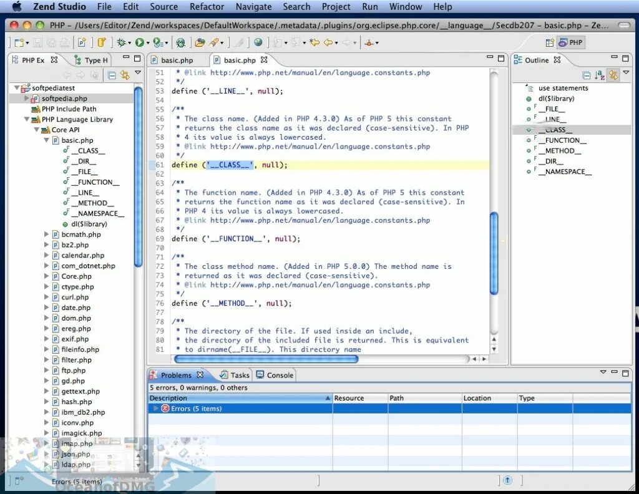Close the Outline view tab
The image size is (639, 494).
[557, 60]
